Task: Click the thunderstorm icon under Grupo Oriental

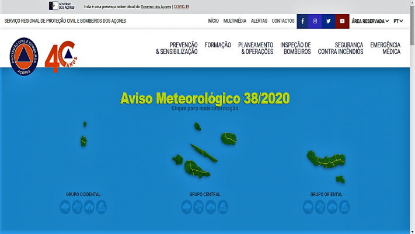Action: point(332,207)
